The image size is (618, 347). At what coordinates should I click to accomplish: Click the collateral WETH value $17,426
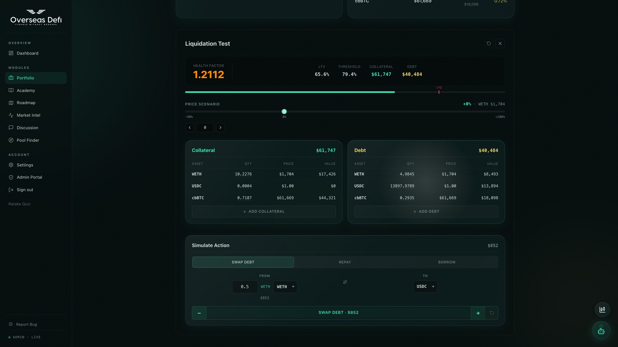pos(327,174)
